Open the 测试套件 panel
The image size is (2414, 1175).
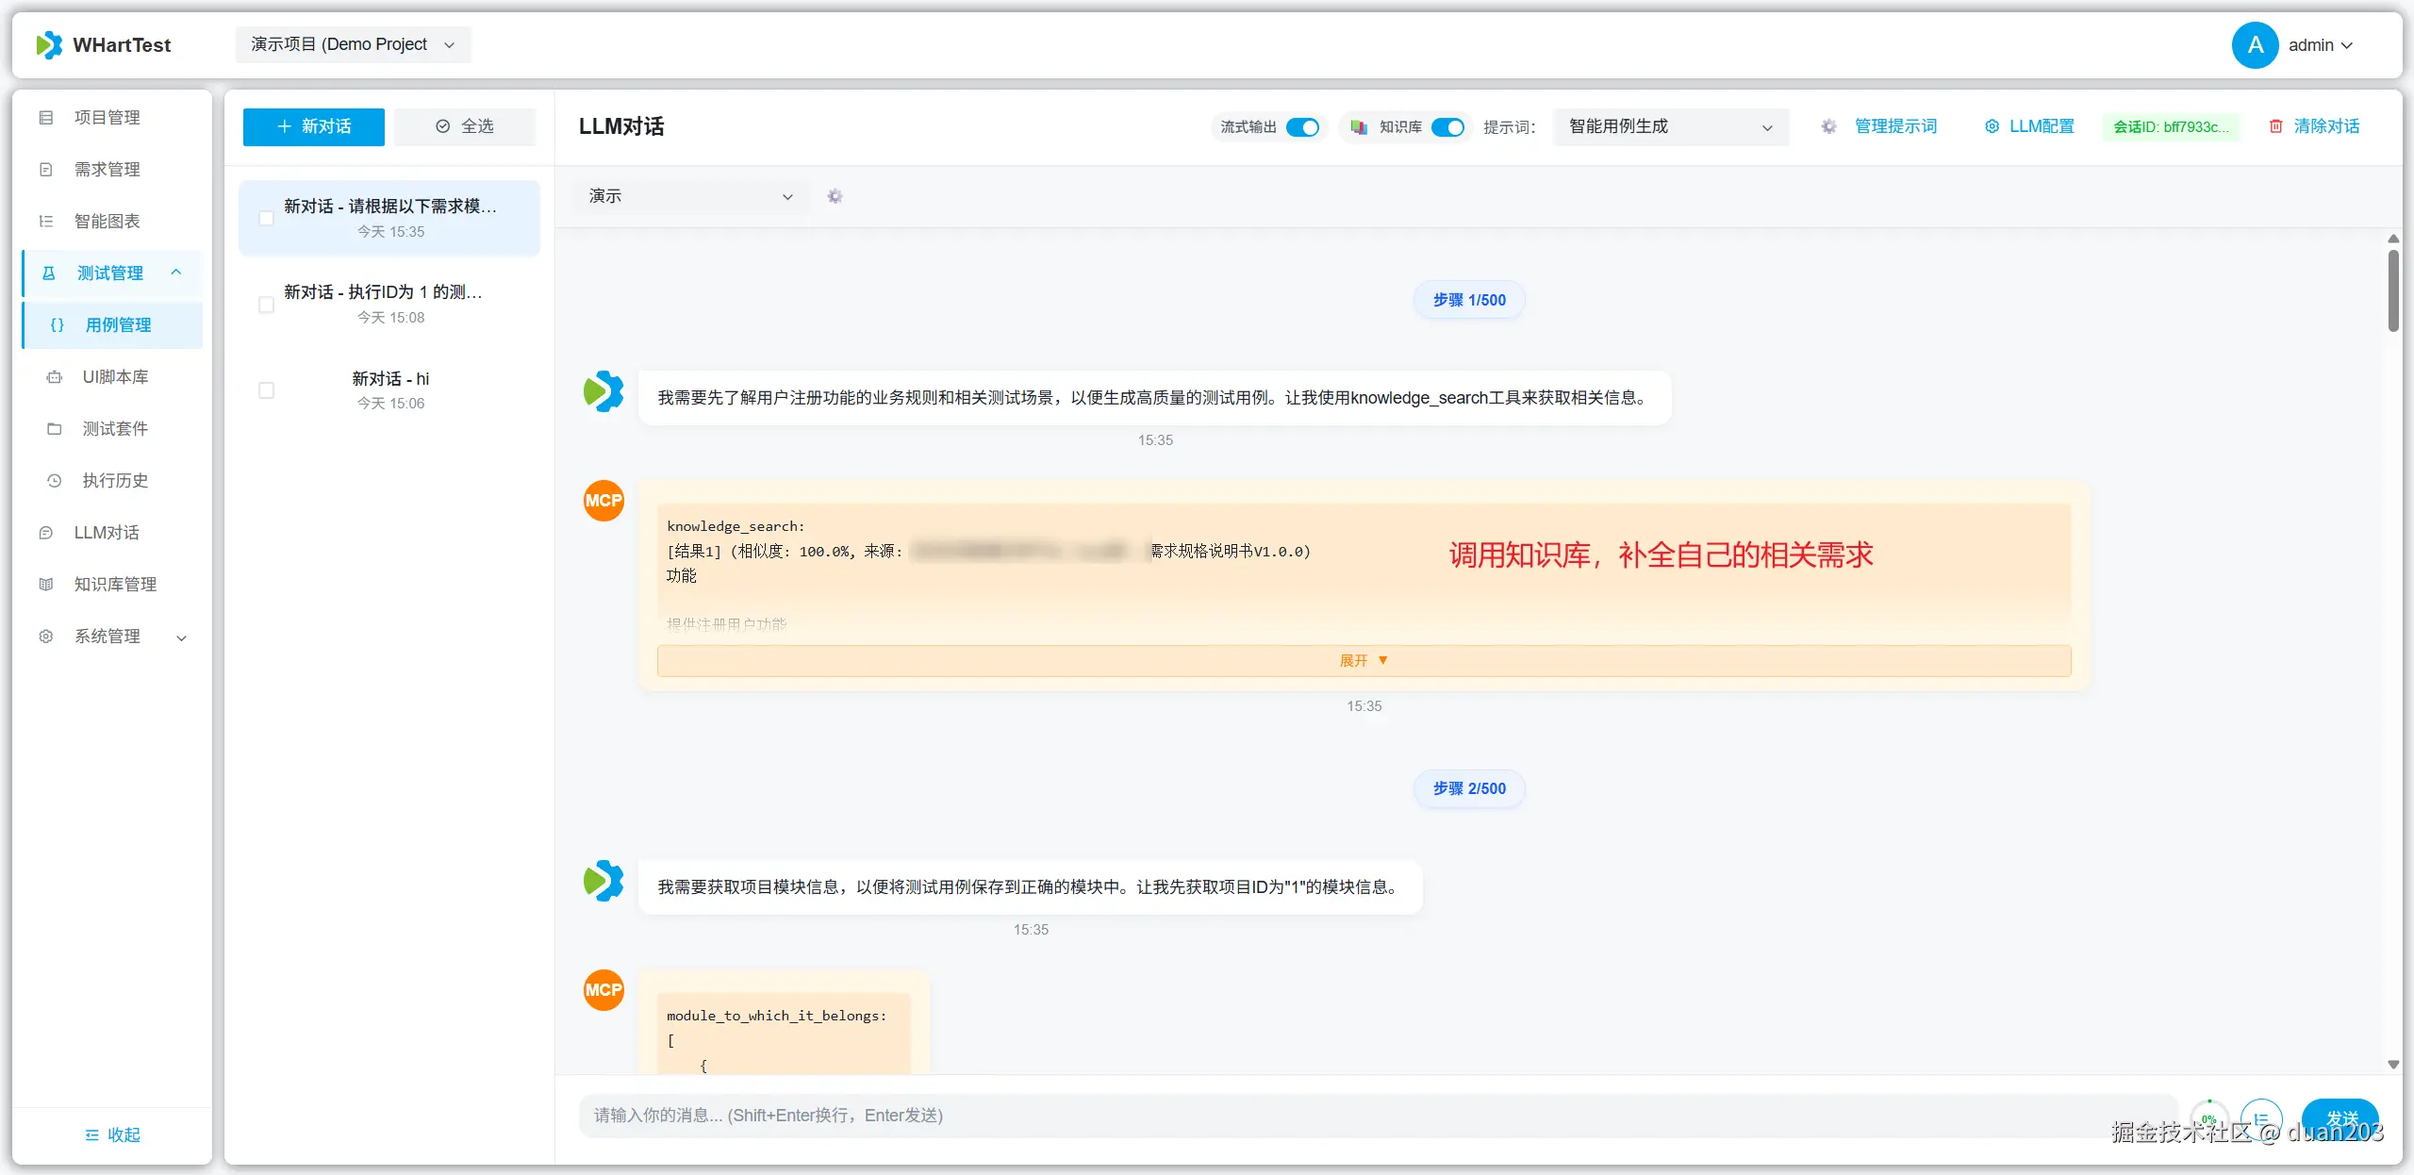click(x=115, y=428)
